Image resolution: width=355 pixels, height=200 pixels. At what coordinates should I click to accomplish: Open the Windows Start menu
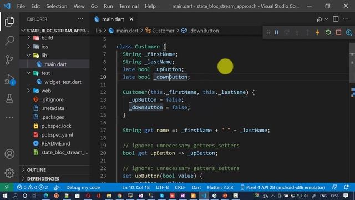(4, 196)
